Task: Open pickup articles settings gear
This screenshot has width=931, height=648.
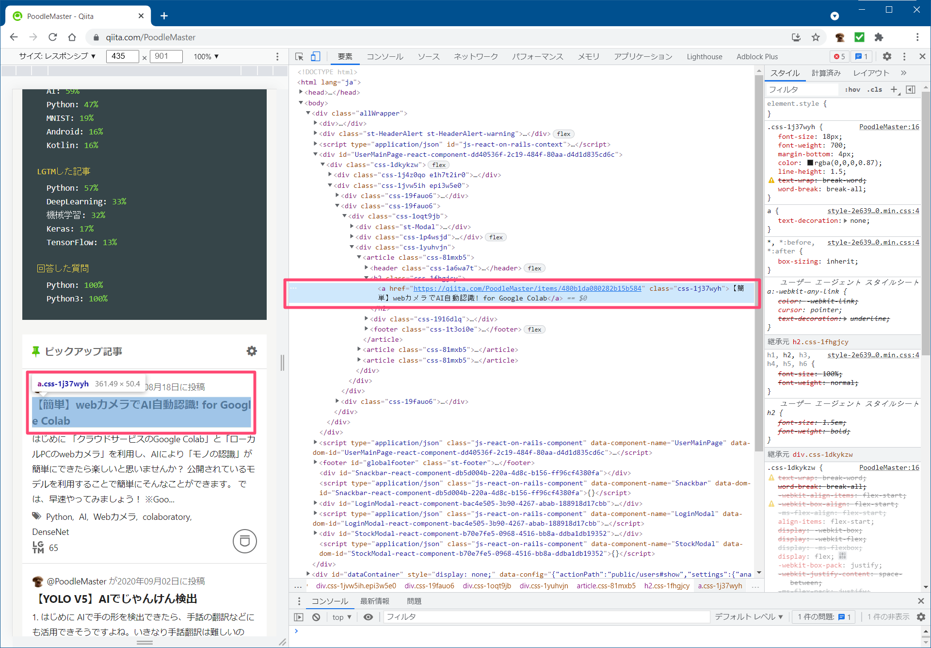Action: (x=252, y=351)
